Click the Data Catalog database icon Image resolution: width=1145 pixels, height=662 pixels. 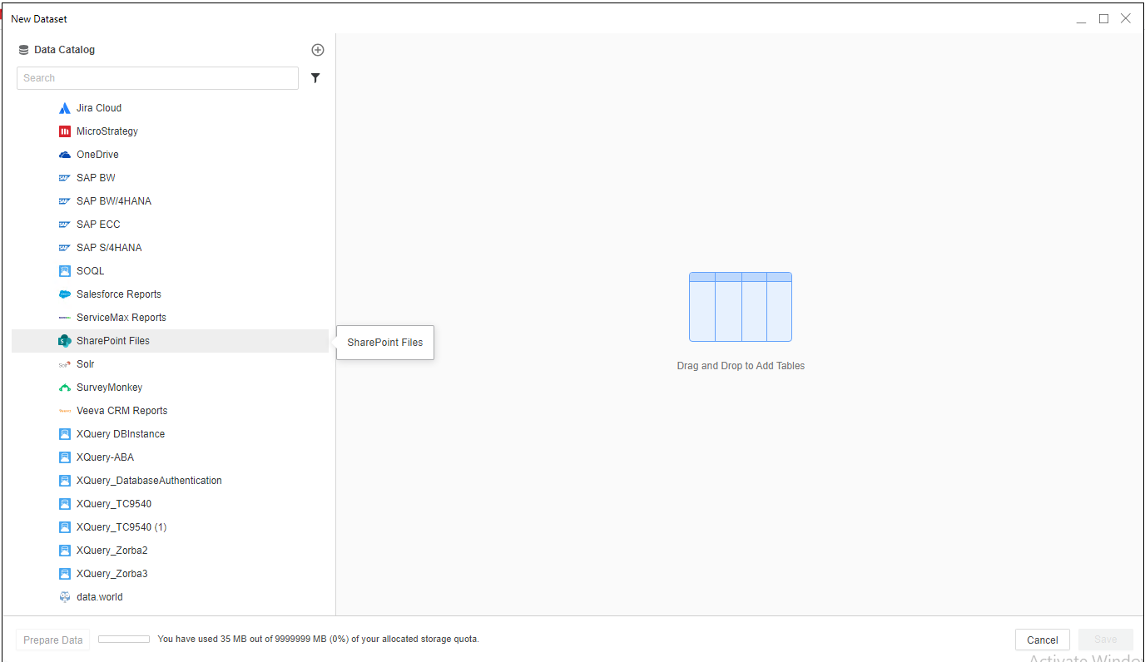22,49
